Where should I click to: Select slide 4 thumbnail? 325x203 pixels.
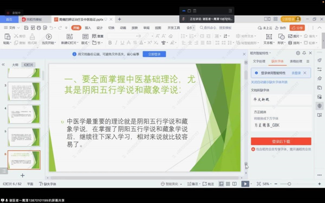coord(24,114)
